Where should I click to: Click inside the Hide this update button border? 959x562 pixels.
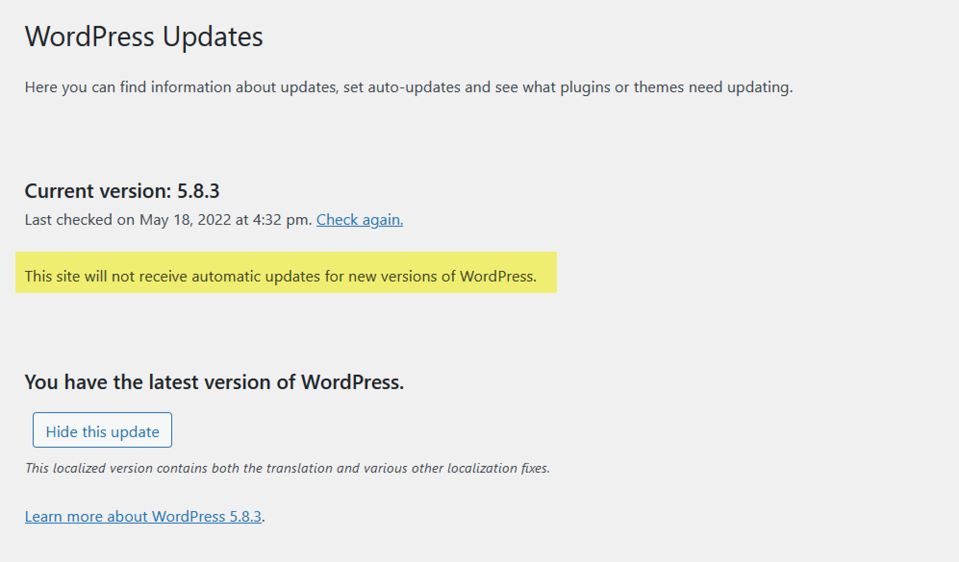tap(102, 430)
